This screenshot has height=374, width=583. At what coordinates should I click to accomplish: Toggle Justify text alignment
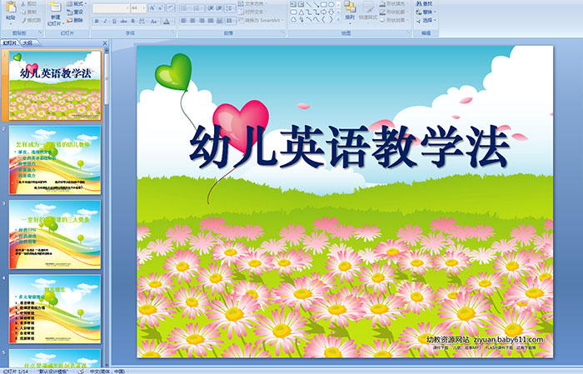(x=211, y=21)
